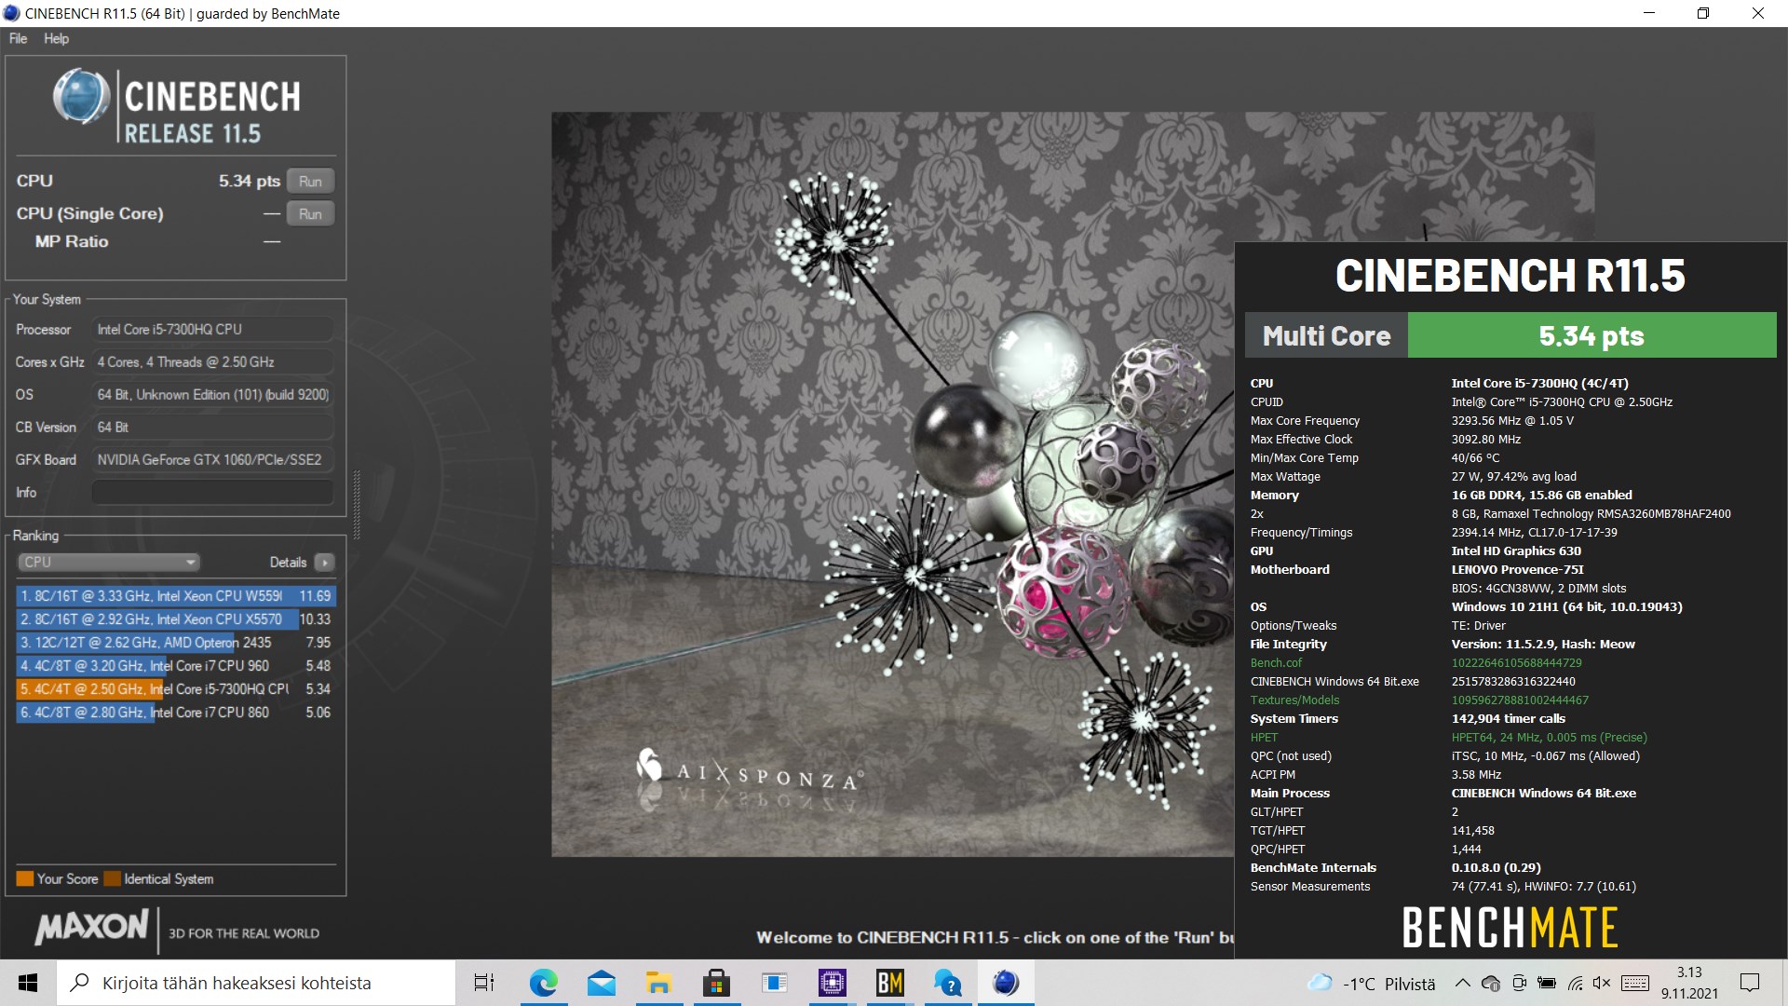The image size is (1788, 1006).
Task: Select ranking entry Core i5-7300HQ 5.34
Action: point(175,689)
